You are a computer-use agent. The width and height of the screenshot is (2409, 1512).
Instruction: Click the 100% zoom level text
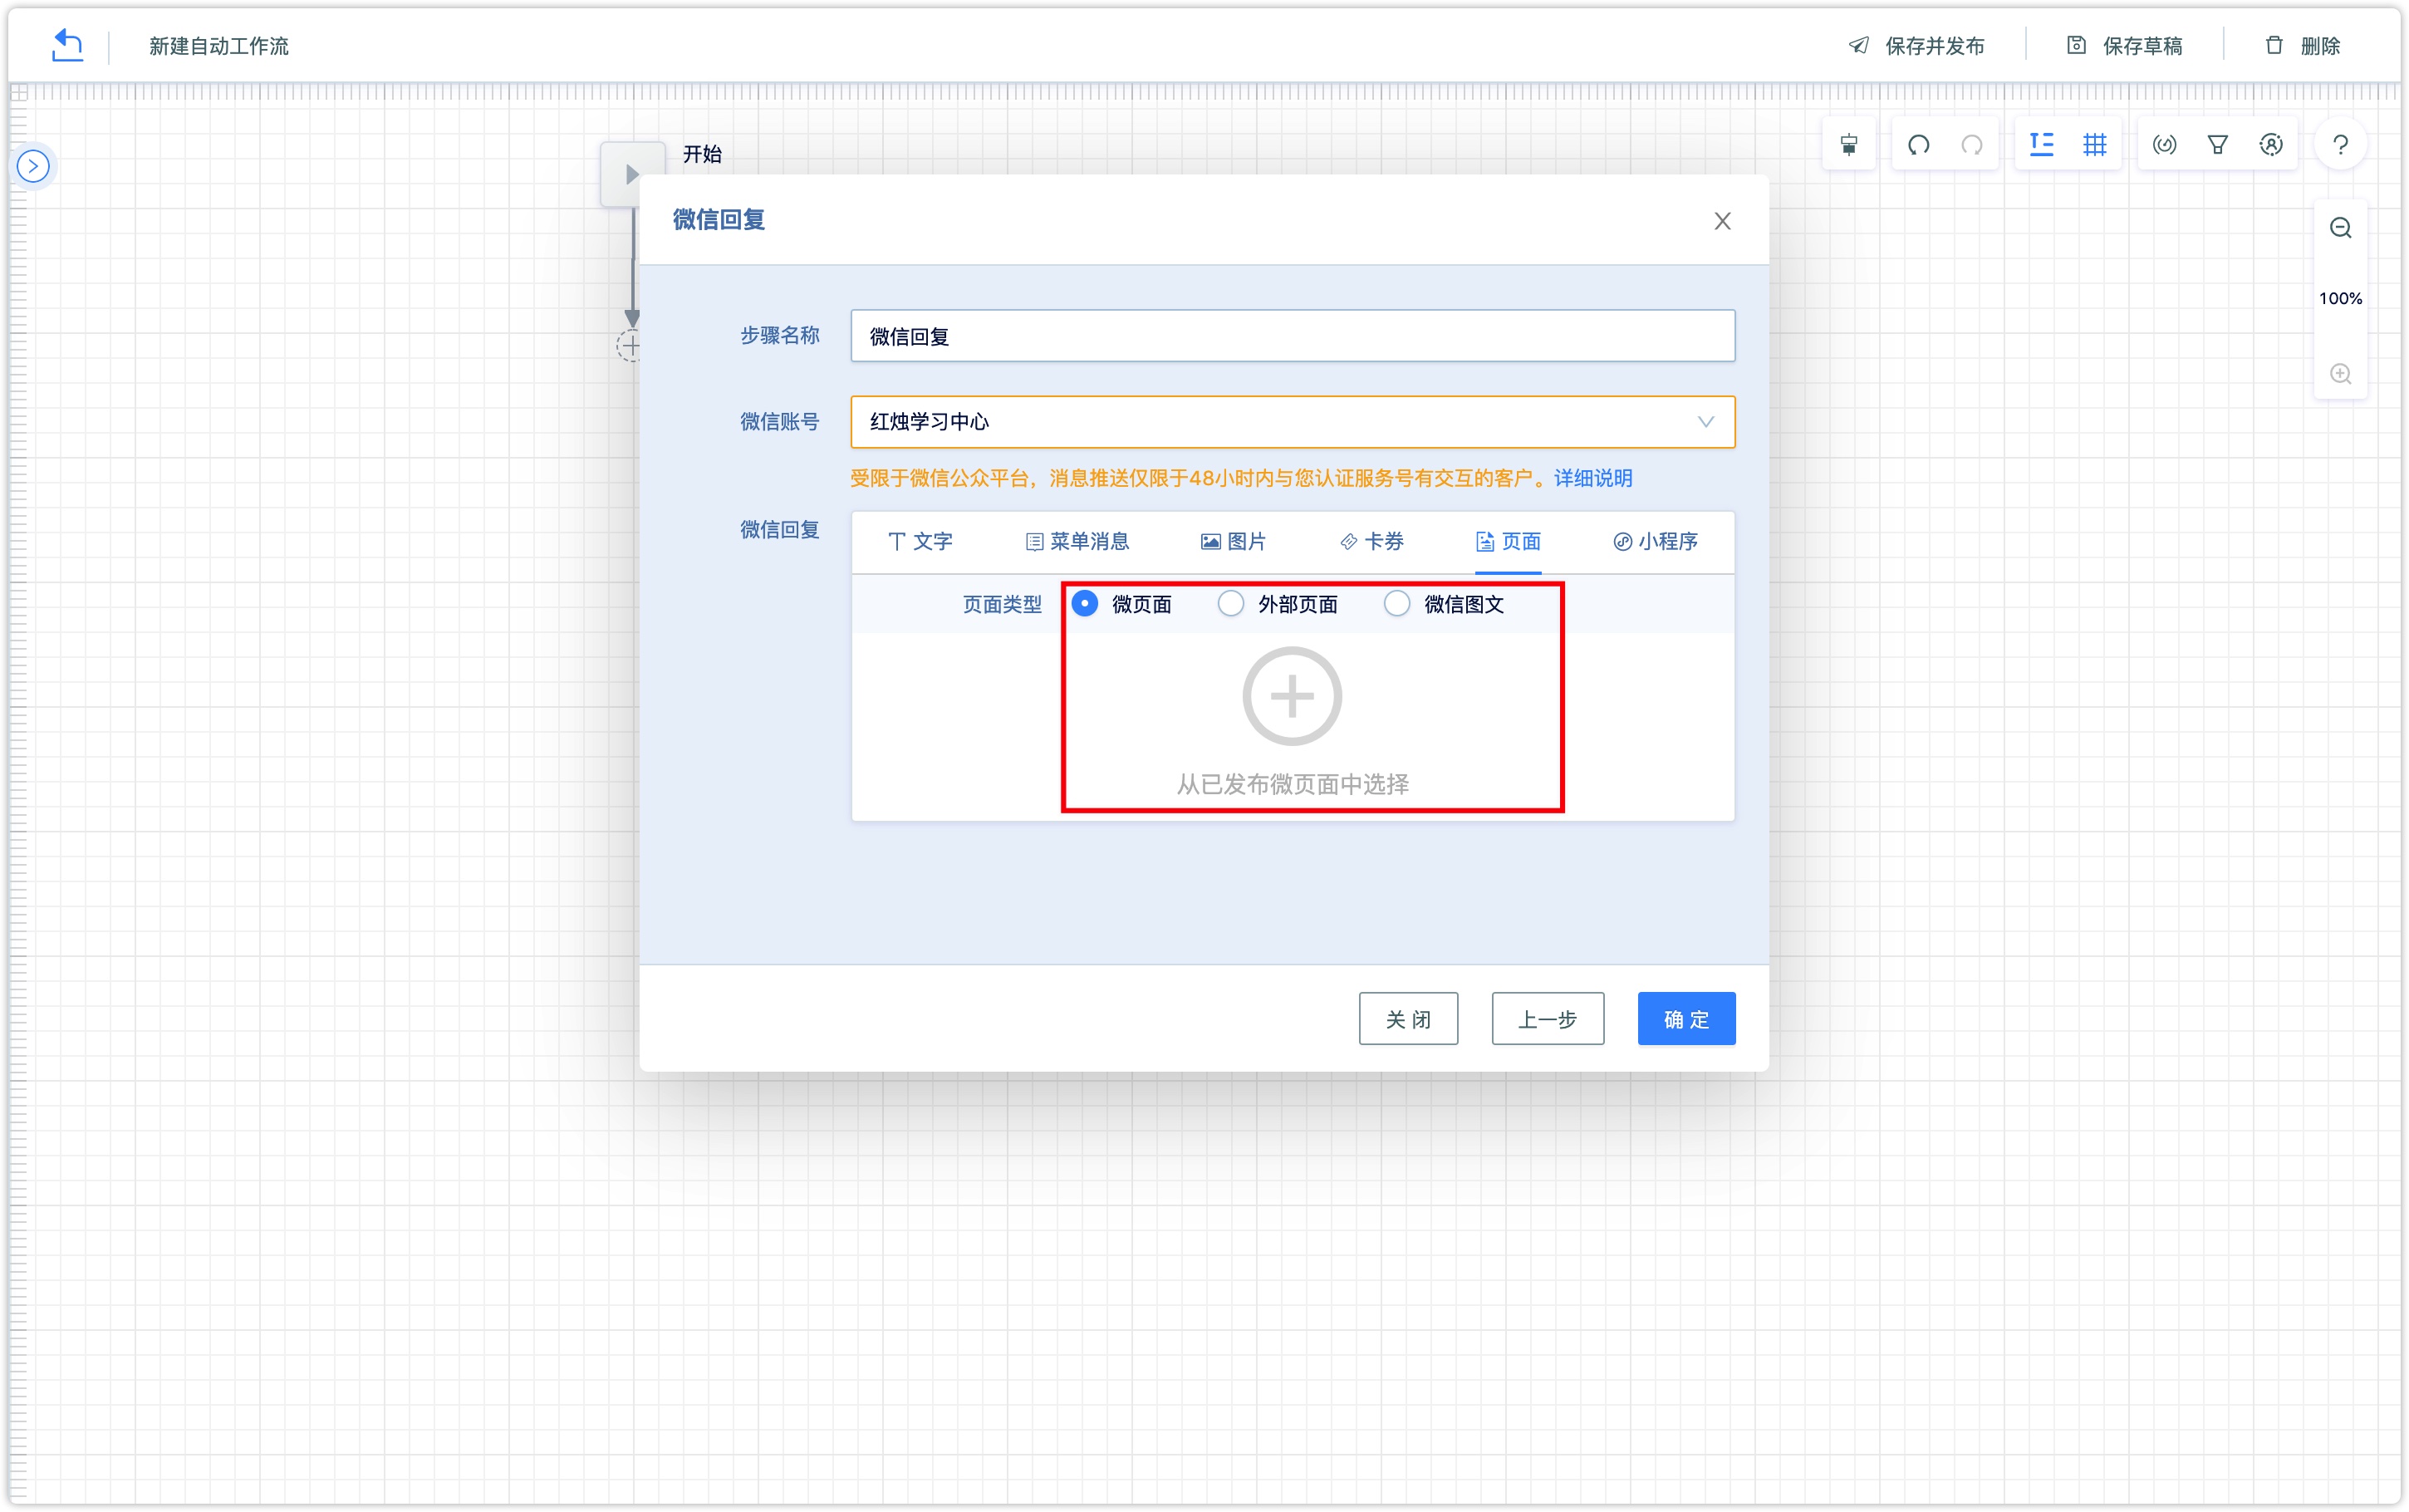tap(2340, 298)
